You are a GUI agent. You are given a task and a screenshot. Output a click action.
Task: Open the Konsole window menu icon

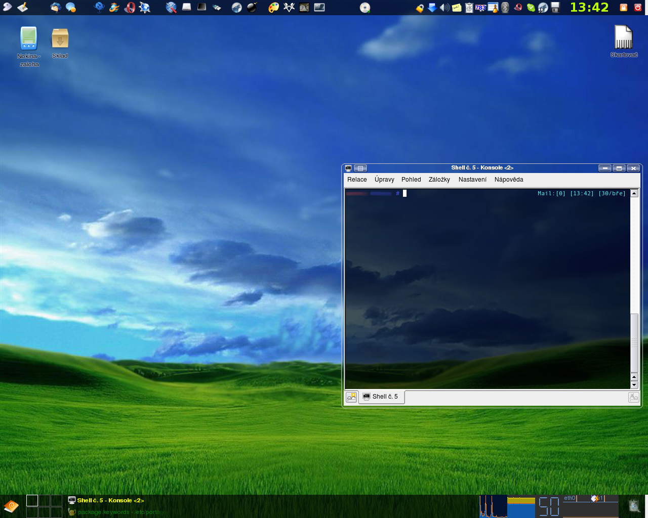(348, 168)
